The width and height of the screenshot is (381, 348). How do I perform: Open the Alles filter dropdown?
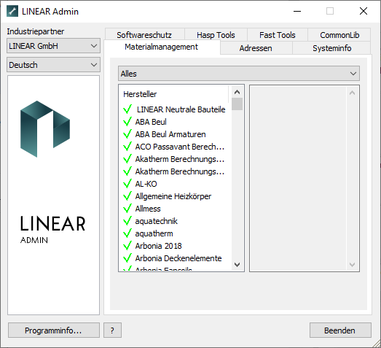(239, 74)
